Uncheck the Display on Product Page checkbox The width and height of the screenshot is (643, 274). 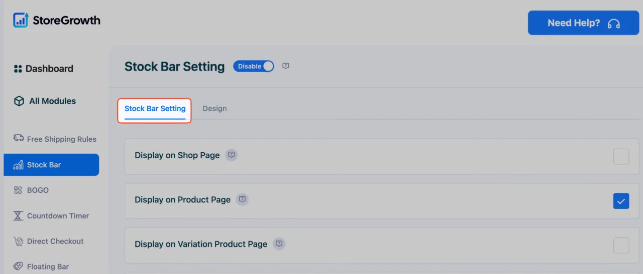(x=621, y=201)
